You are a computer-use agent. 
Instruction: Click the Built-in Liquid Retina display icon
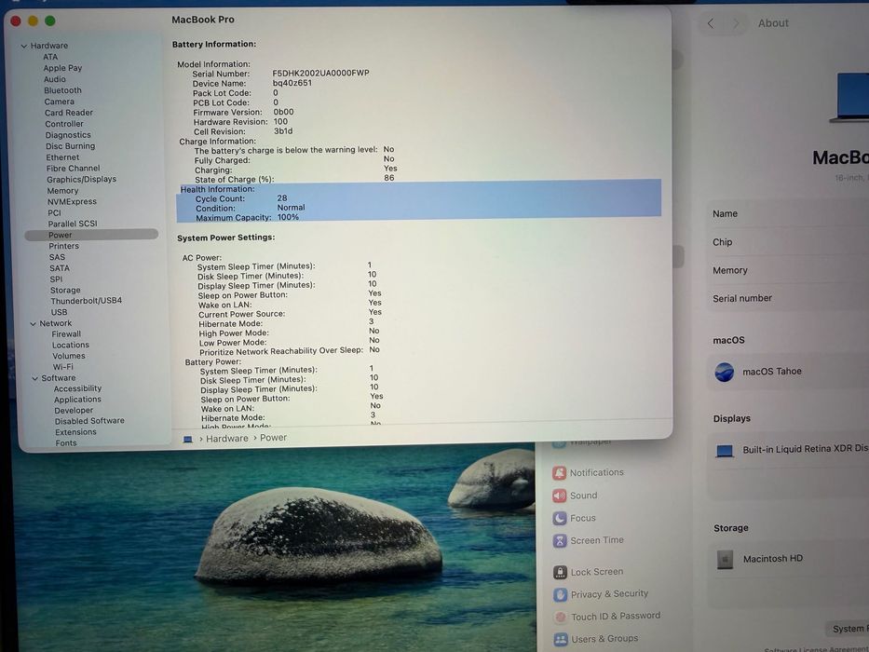(725, 450)
